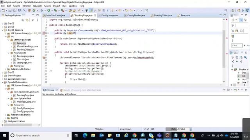
Task: Click the Find input field in Task List
Action: click(237, 45)
